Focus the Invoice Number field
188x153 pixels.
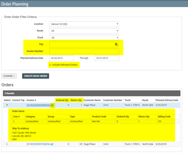pos(84,51)
